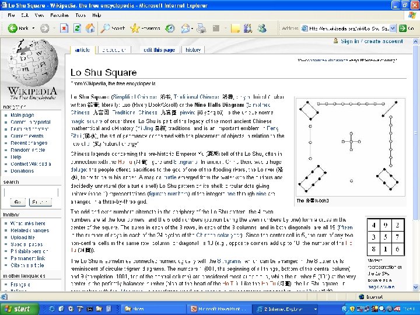
Task: Click the Mail envelope icon
Action: click(x=185, y=28)
